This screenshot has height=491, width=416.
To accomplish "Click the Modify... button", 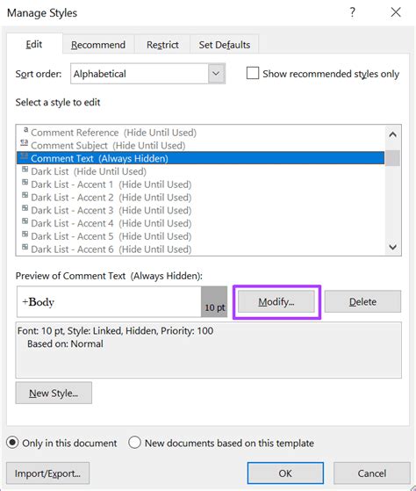I will (x=276, y=301).
